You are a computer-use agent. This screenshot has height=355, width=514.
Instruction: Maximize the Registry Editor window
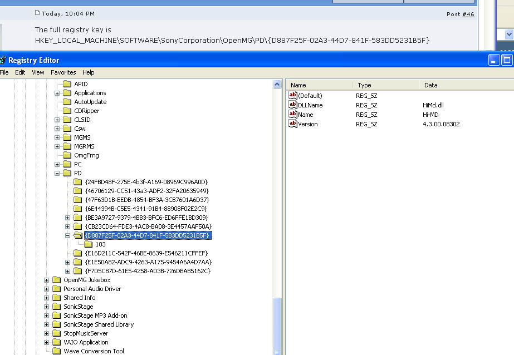click(x=507, y=60)
